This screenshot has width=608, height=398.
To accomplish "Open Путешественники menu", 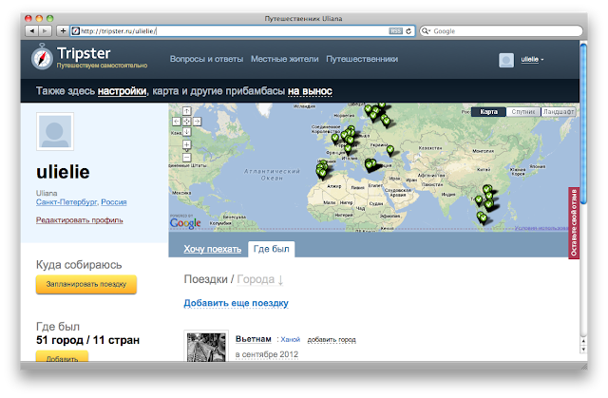I will pos(362,59).
